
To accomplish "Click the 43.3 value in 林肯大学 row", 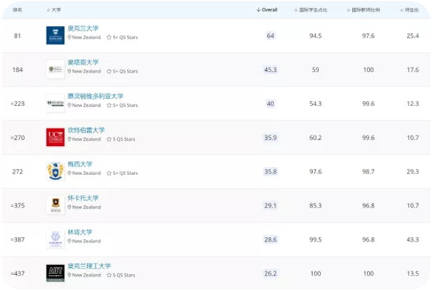I will point(413,240).
